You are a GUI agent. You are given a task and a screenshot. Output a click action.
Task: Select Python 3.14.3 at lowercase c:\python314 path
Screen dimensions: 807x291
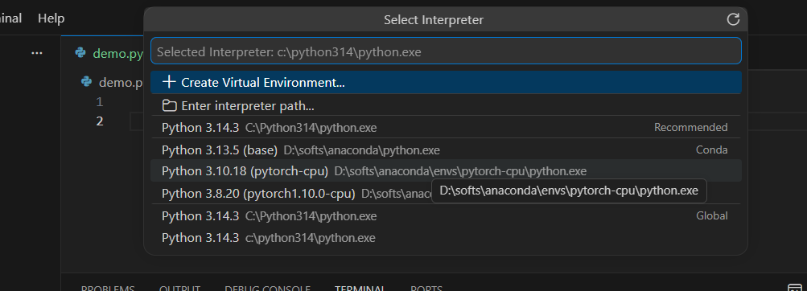pyautogui.click(x=446, y=237)
